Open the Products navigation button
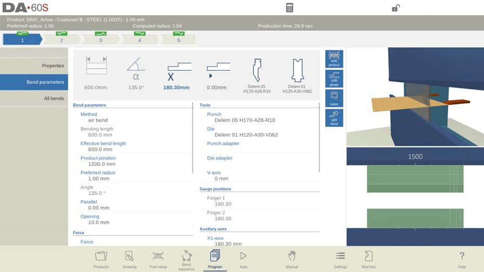484x272 pixels. [x=101, y=260]
